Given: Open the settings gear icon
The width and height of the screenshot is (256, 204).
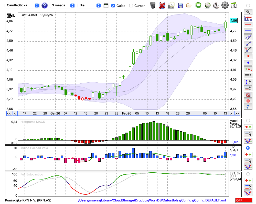Looking at the screenshot, I should (225, 5).
